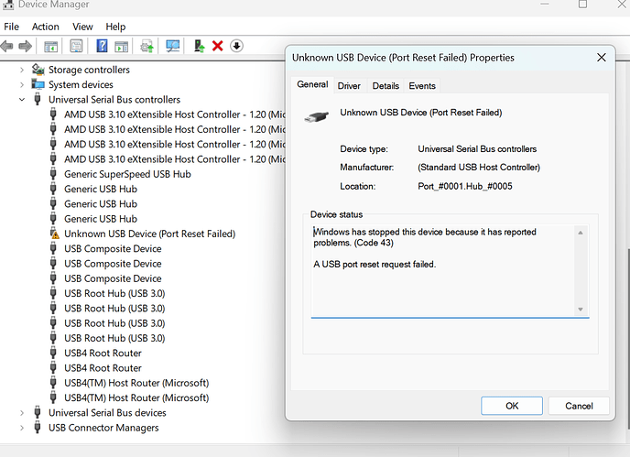
Task: Click the icon next to Generic SuperSpeed USB Hub
Action: coord(53,174)
